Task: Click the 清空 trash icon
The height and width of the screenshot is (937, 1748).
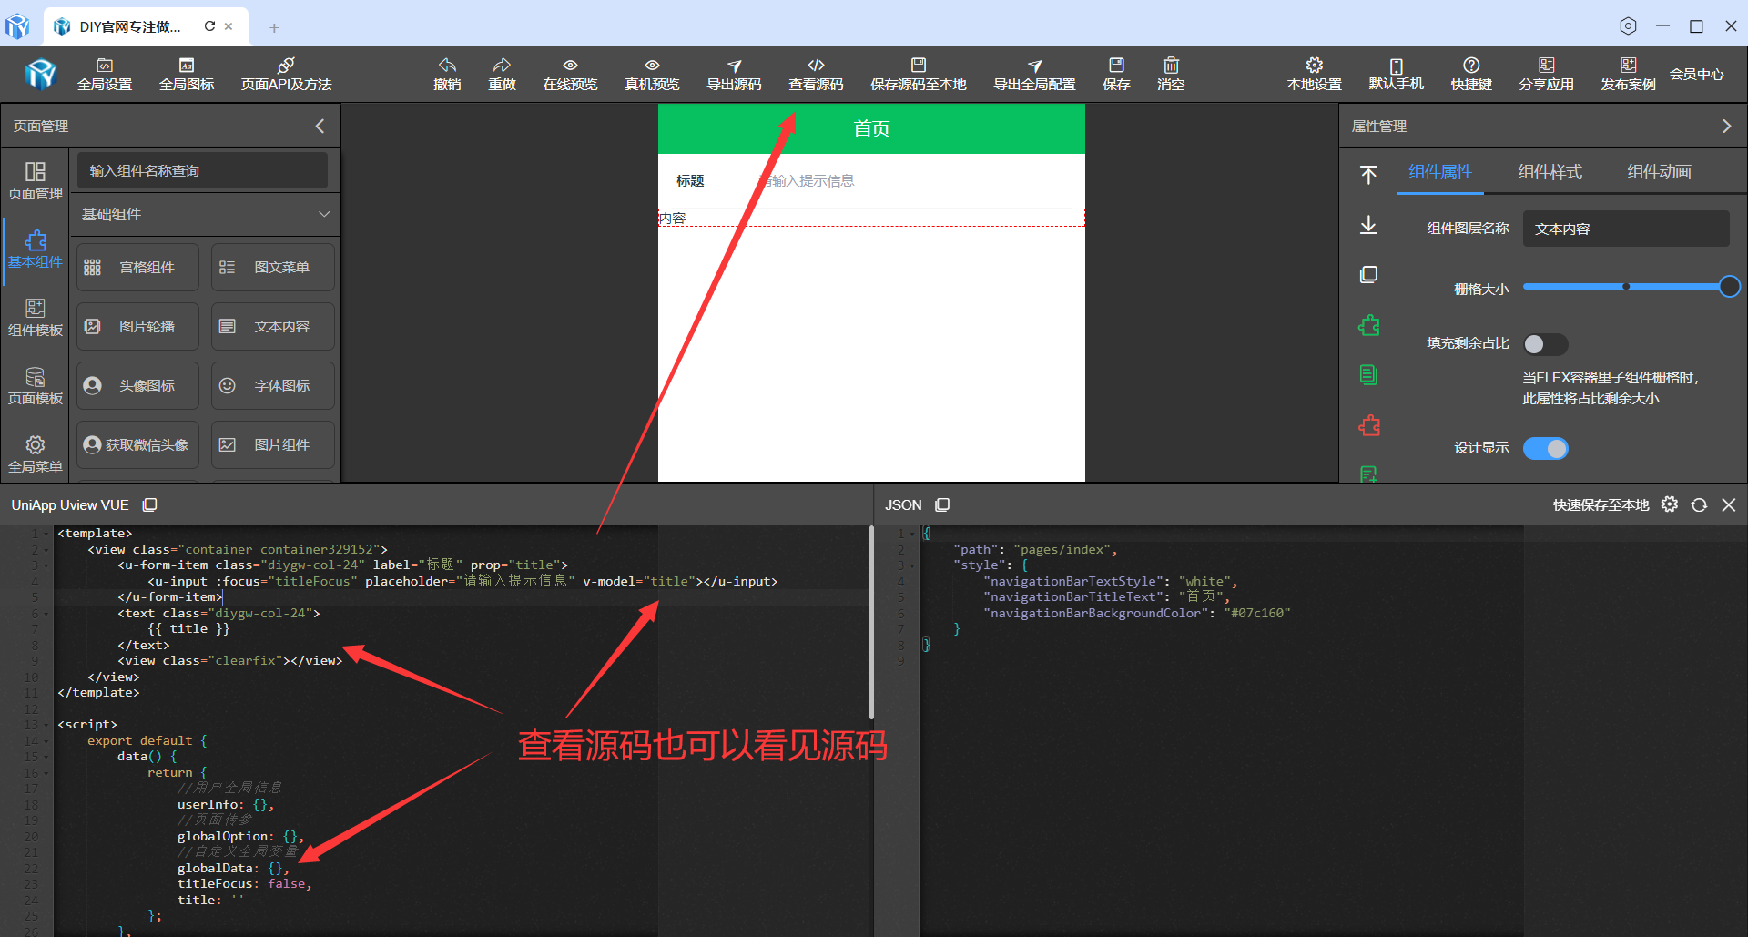Action: tap(1171, 74)
